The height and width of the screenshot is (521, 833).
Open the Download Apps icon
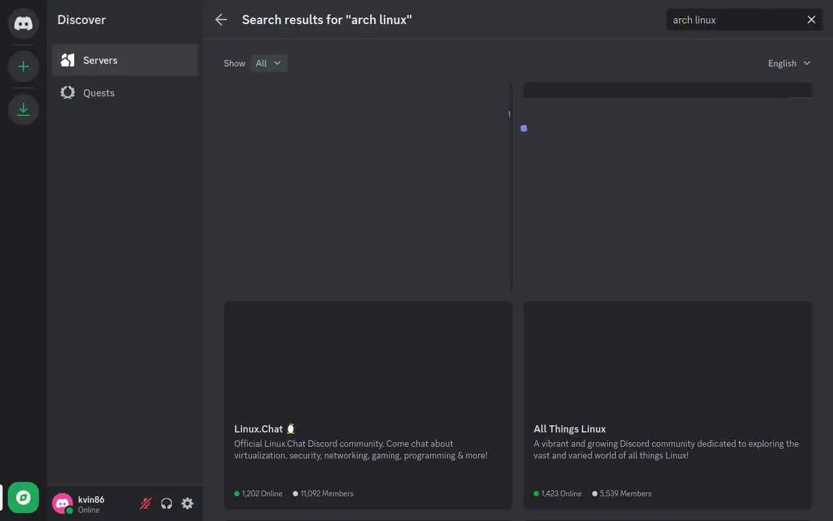coord(23,109)
